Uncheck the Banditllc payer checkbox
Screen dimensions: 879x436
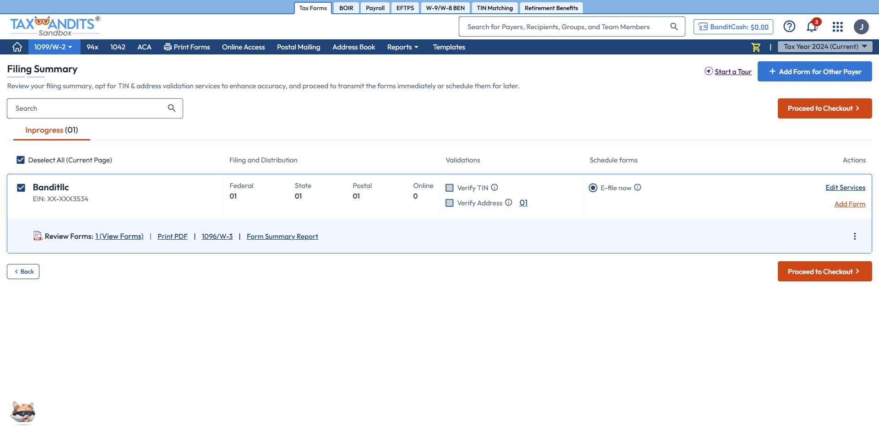click(21, 188)
